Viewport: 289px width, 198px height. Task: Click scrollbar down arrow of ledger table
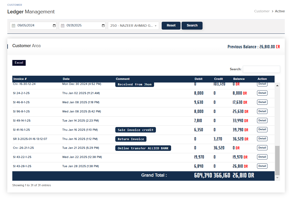277,178
